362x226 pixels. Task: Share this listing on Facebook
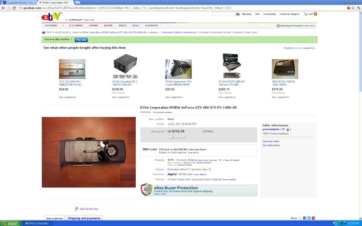pos(304,218)
